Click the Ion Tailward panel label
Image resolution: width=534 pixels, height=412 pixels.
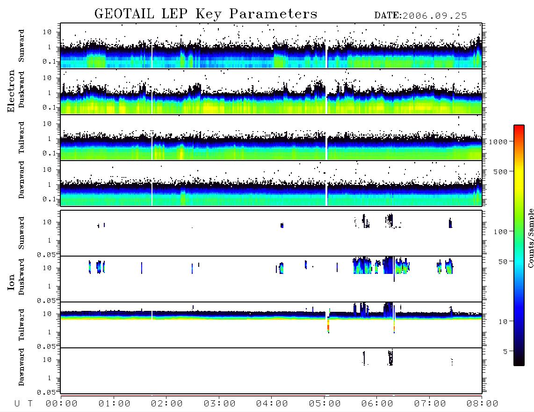(x=22, y=325)
